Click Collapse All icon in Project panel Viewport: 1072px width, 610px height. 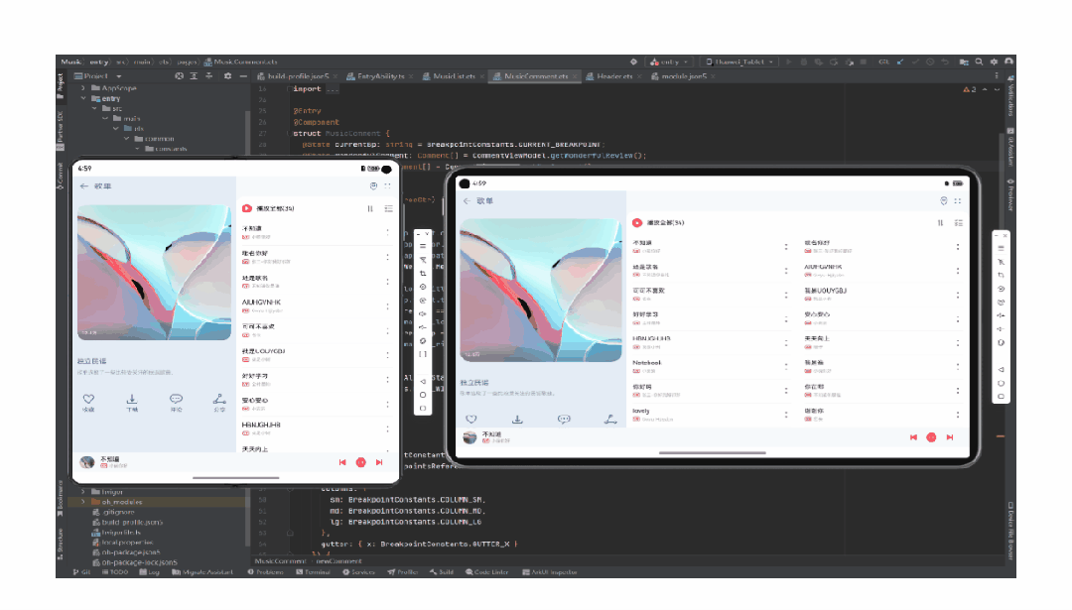pyautogui.click(x=209, y=75)
